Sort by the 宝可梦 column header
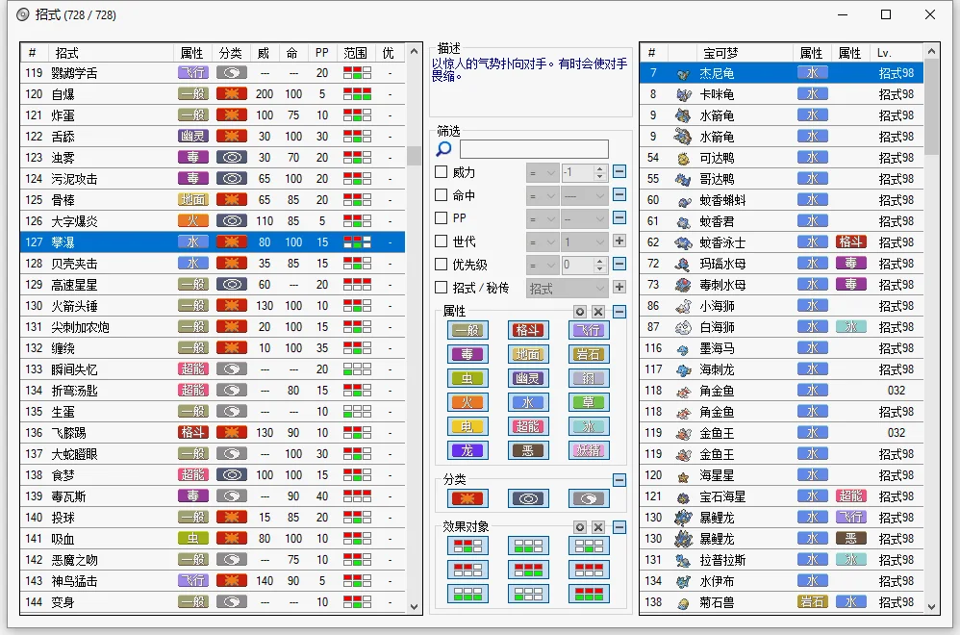Screen dimensions: 960x635 745,53
